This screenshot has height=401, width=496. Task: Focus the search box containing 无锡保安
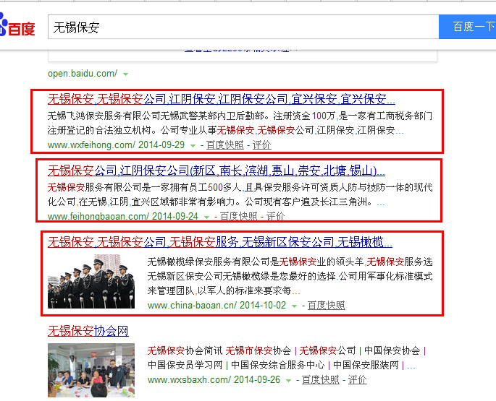(243, 27)
